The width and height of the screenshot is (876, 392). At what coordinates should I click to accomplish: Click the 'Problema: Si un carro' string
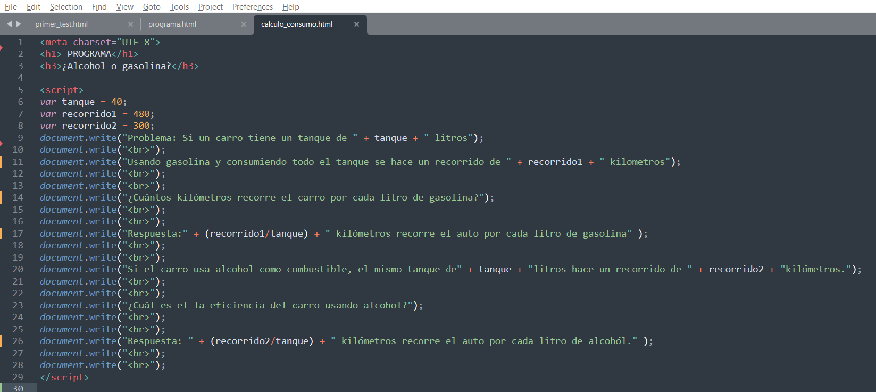click(240, 138)
